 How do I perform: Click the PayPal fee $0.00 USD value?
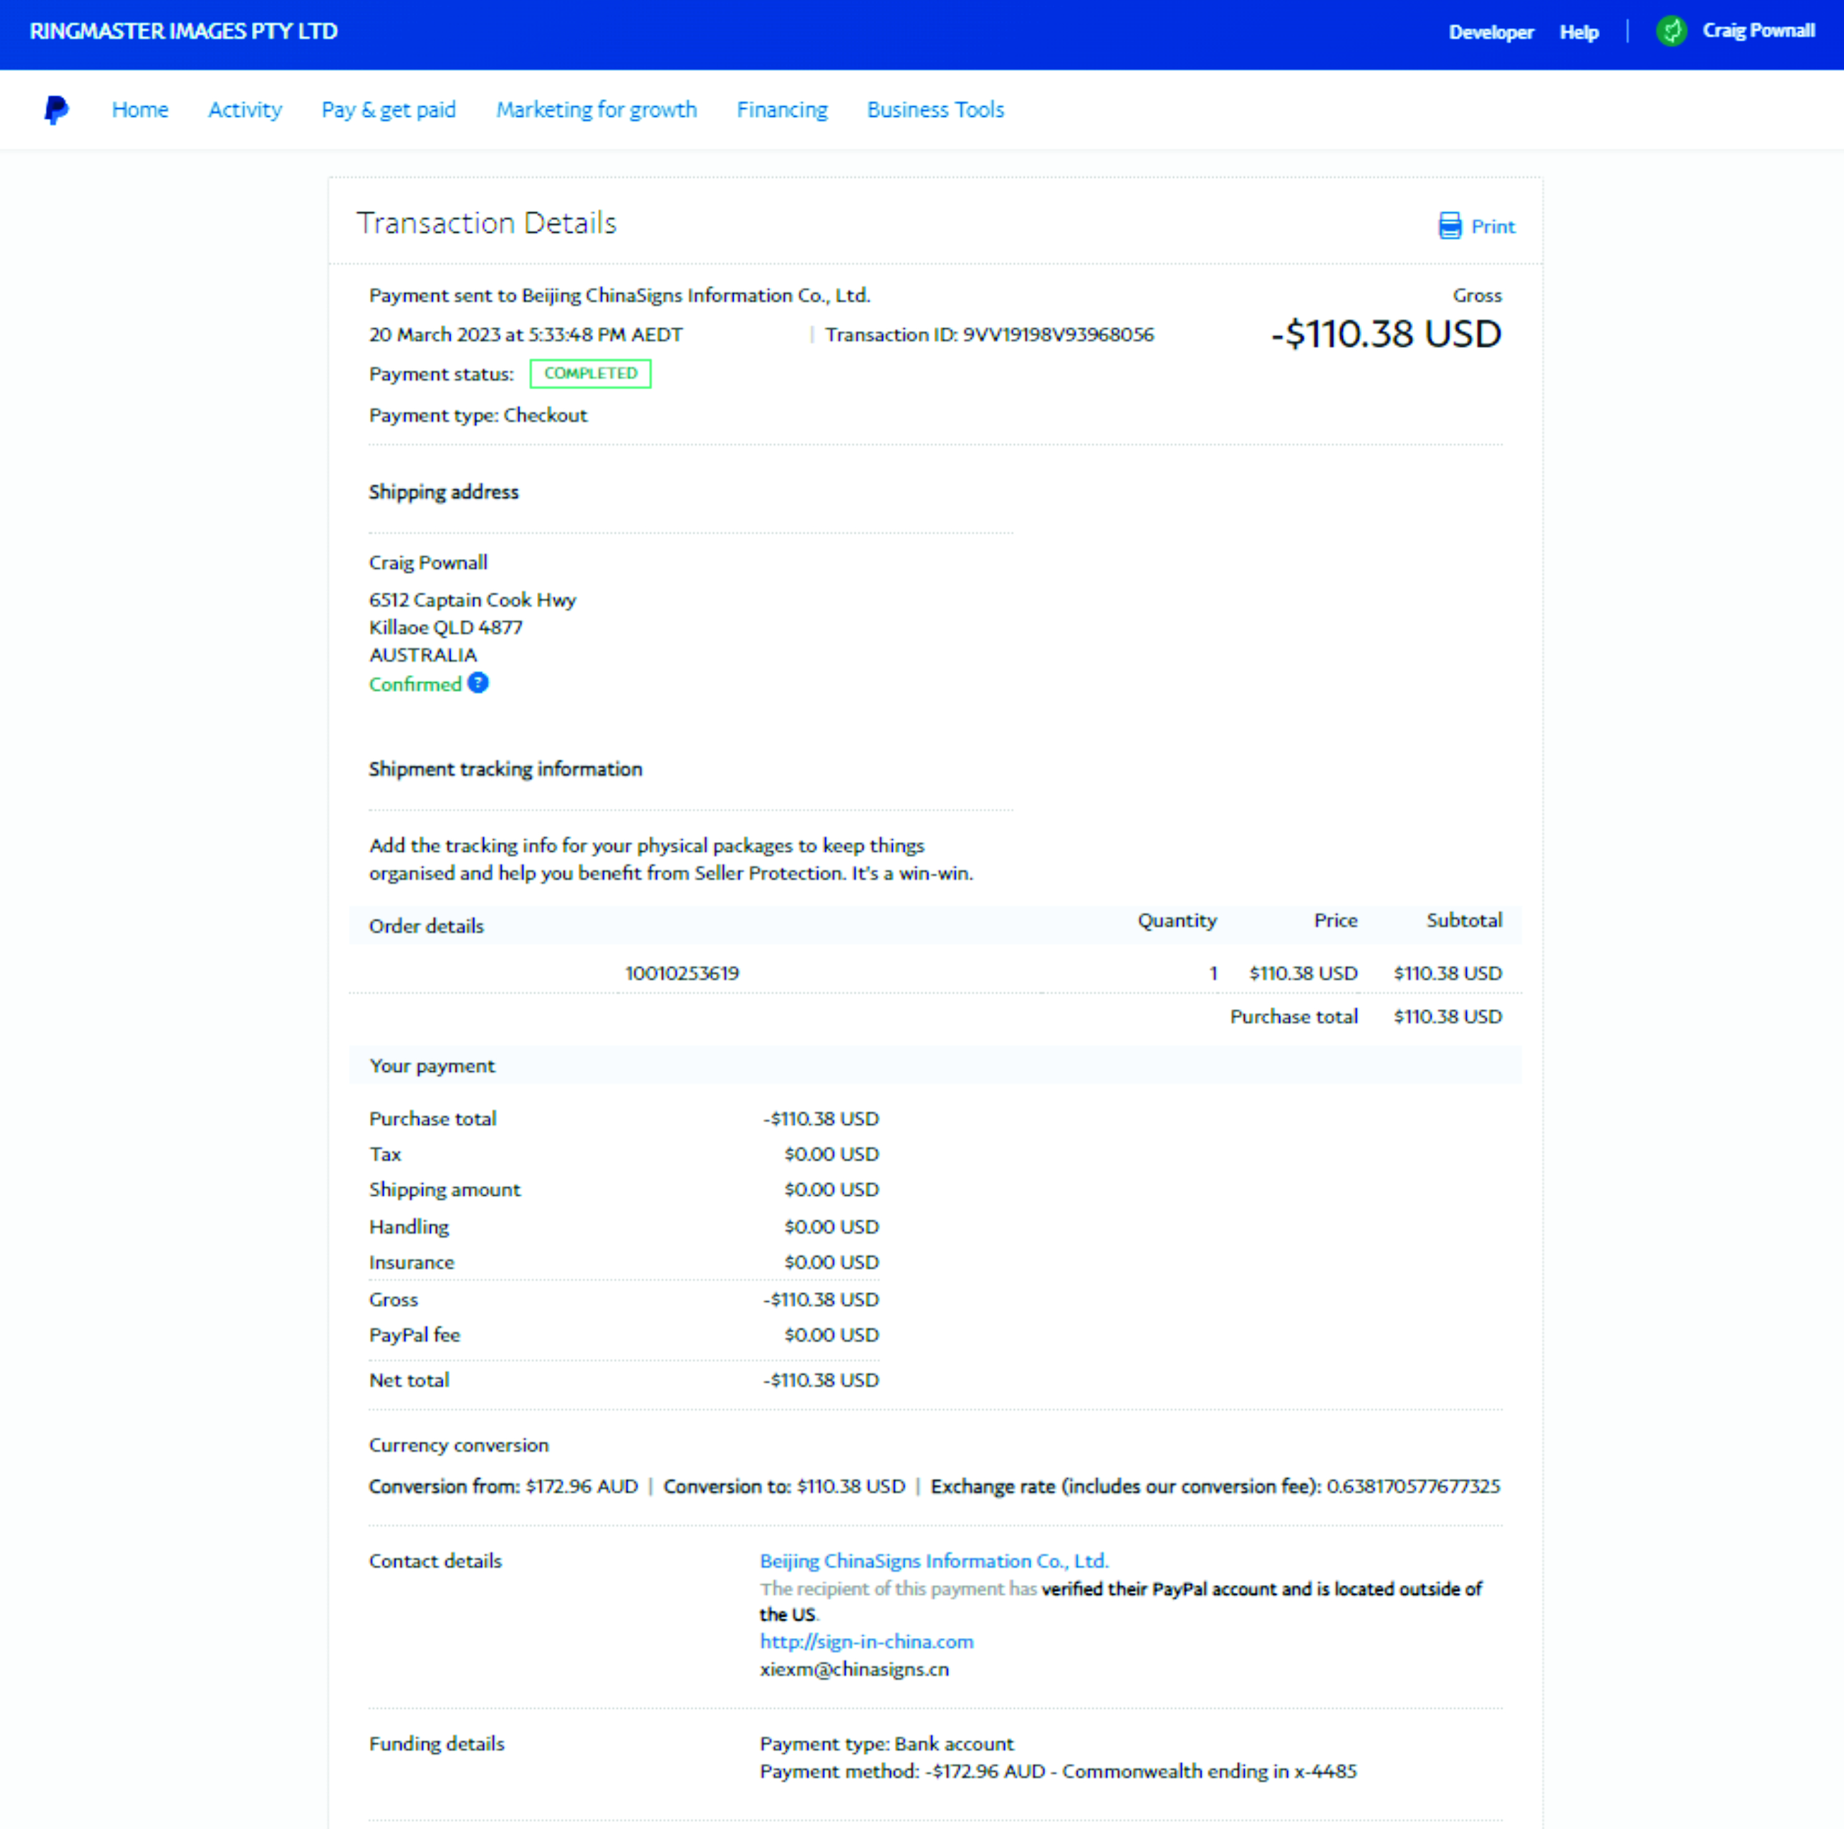tap(831, 1335)
